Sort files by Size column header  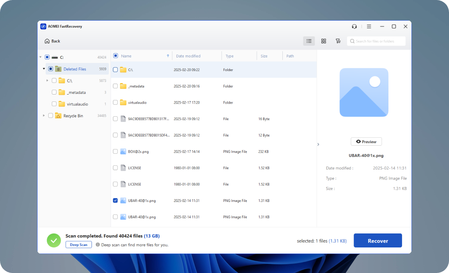coord(264,56)
